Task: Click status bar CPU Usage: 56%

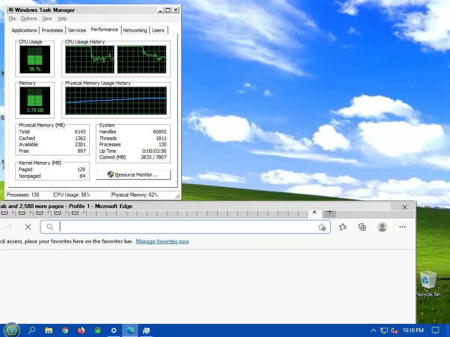Action: 81,195
